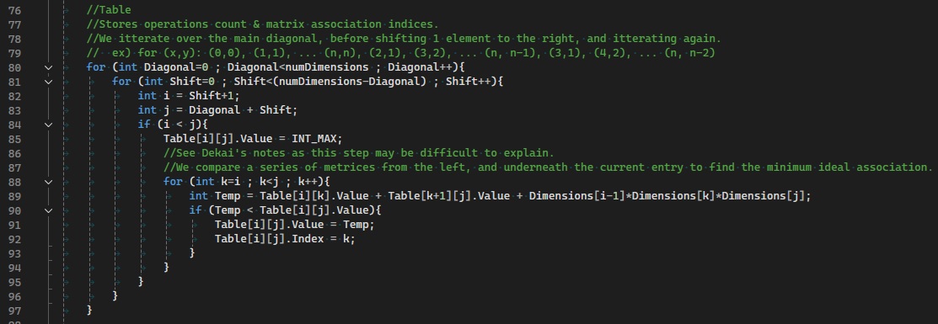Collapse the Diagonal for loop at line 80
This screenshot has height=324, width=938.
click(x=49, y=67)
